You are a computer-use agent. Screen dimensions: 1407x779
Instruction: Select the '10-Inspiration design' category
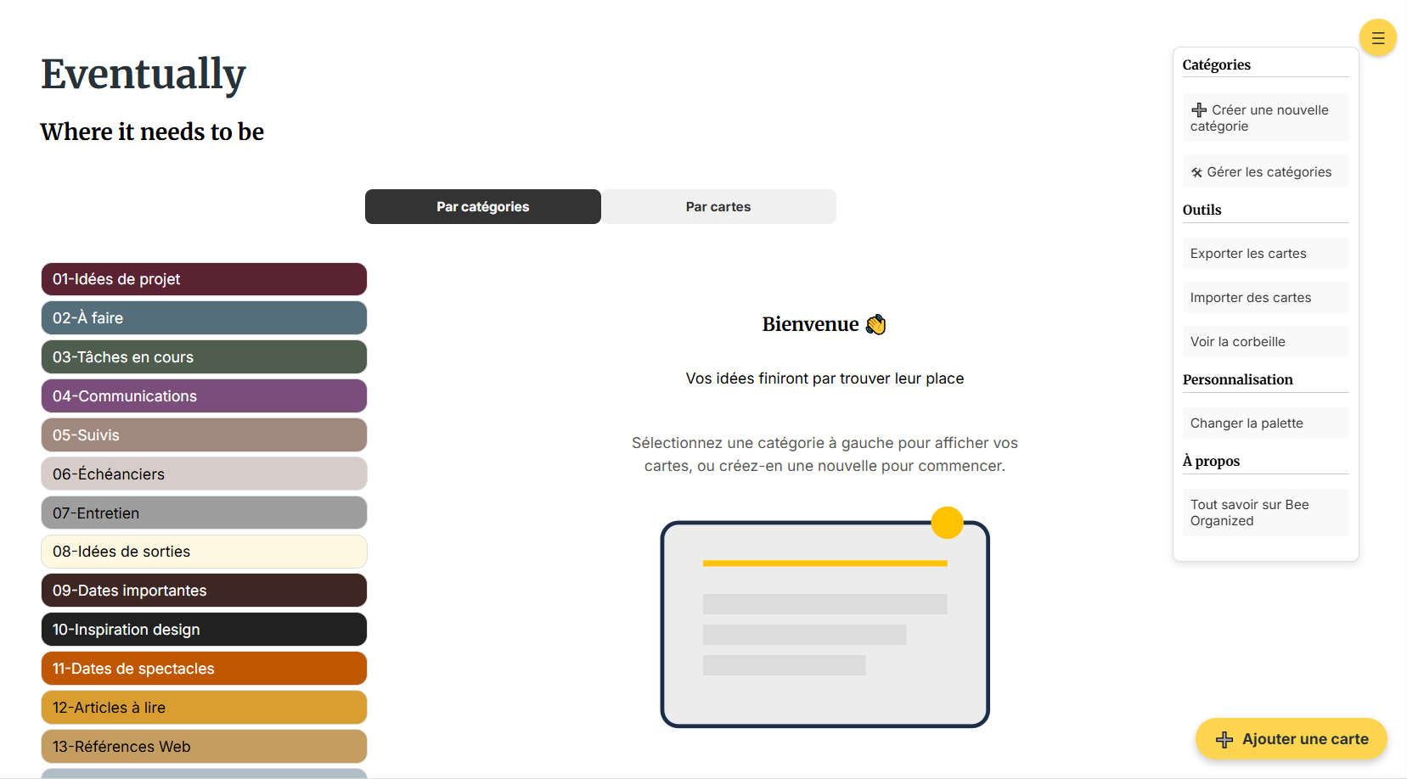click(204, 630)
